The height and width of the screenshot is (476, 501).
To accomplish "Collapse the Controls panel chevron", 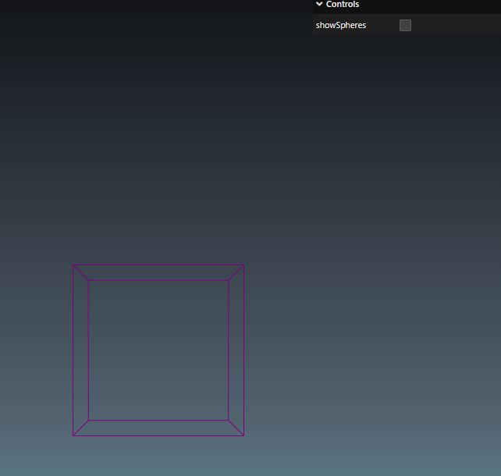I will (319, 4).
